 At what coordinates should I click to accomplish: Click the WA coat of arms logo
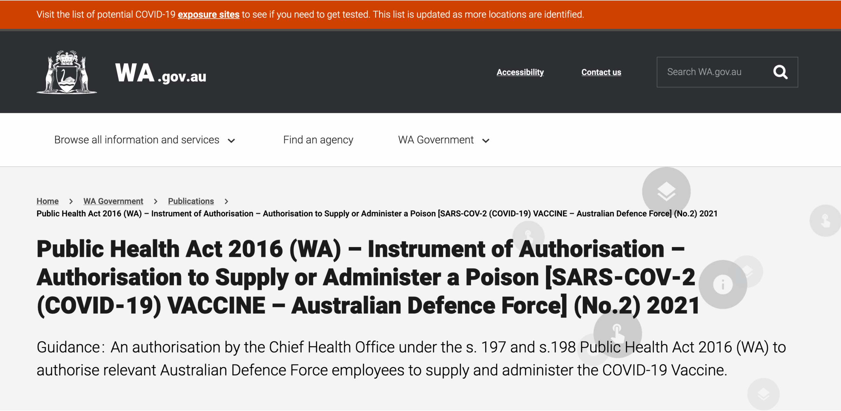(67, 72)
